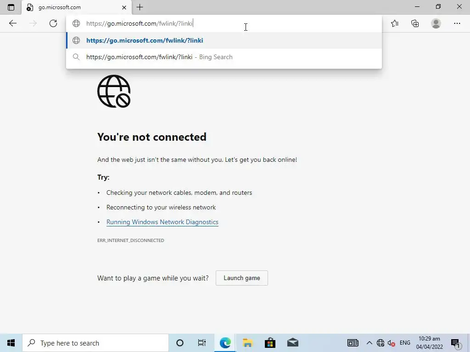Image resolution: width=470 pixels, height=352 pixels.
Task: Open the vertical tabs panel icon
Action: coord(11,7)
